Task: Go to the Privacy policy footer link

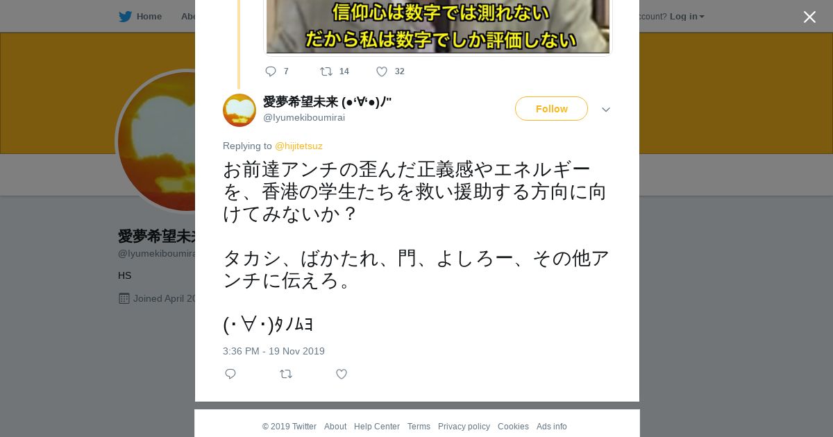Action: tap(464, 427)
